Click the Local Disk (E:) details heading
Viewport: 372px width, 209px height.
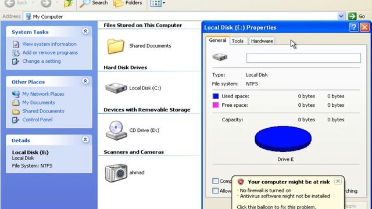tap(30, 152)
